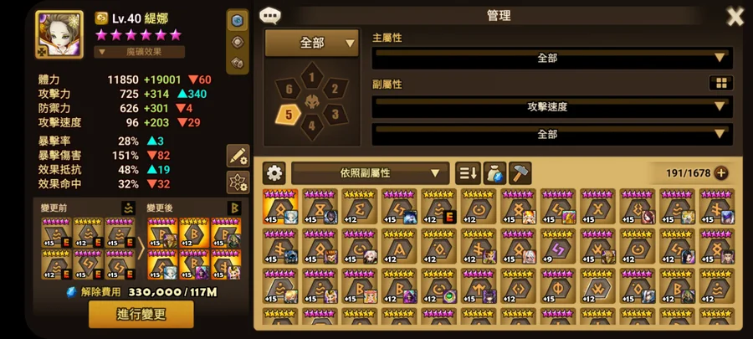
Task: Open the 攻擊速度 sub-stat dropdown
Action: tap(552, 106)
